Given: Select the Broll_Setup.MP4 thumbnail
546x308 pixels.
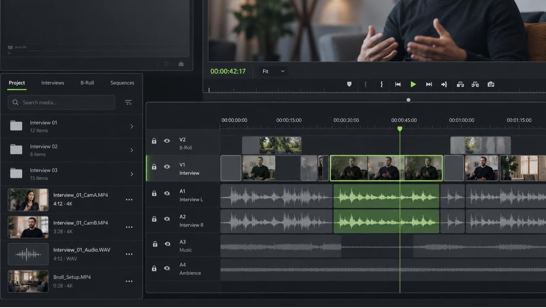Looking at the screenshot, I should [28, 281].
